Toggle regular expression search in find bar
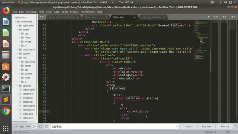 16,127
